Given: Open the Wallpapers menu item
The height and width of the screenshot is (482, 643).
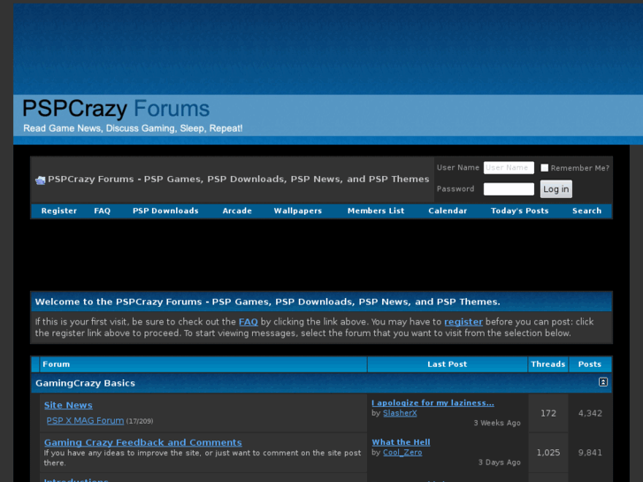Looking at the screenshot, I should coord(298,210).
